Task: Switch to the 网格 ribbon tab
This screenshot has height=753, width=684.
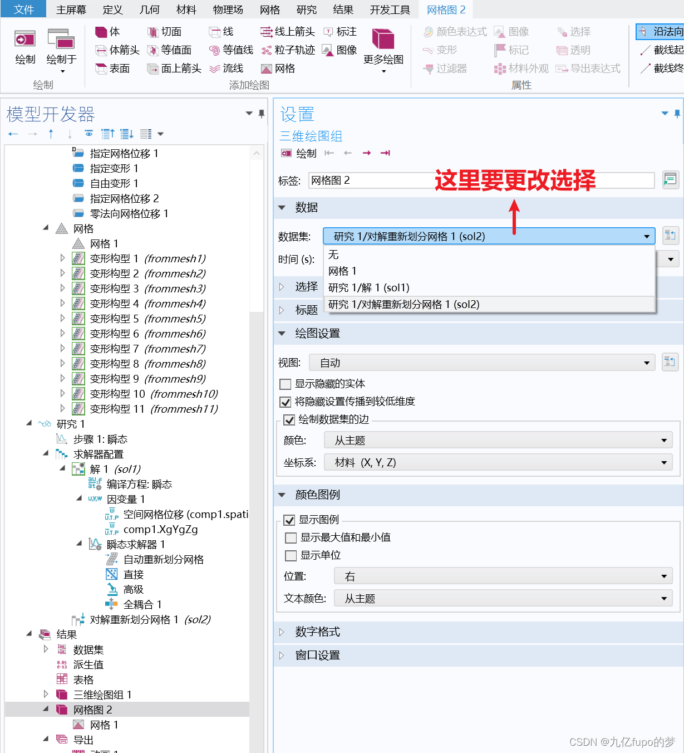Action: click(x=269, y=9)
